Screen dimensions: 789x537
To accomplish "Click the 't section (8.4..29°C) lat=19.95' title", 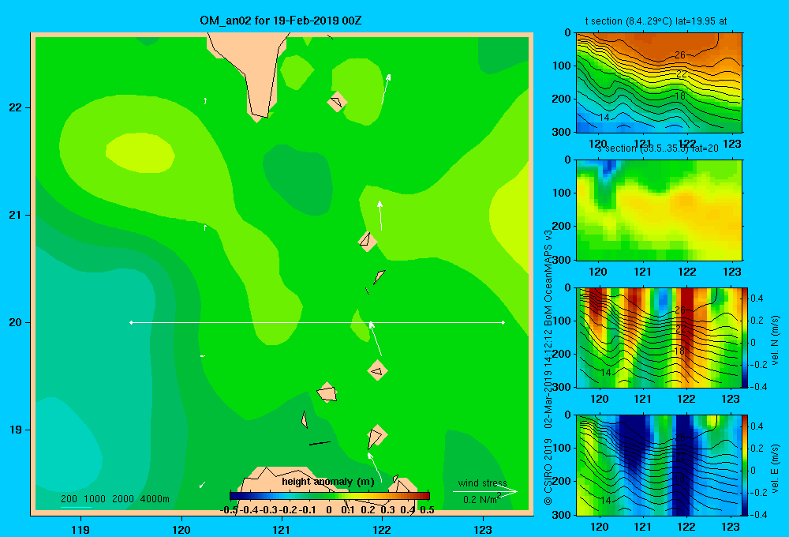I will (656, 21).
